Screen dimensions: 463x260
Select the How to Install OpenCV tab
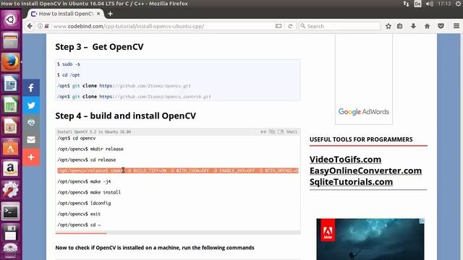pyautogui.click(x=66, y=14)
